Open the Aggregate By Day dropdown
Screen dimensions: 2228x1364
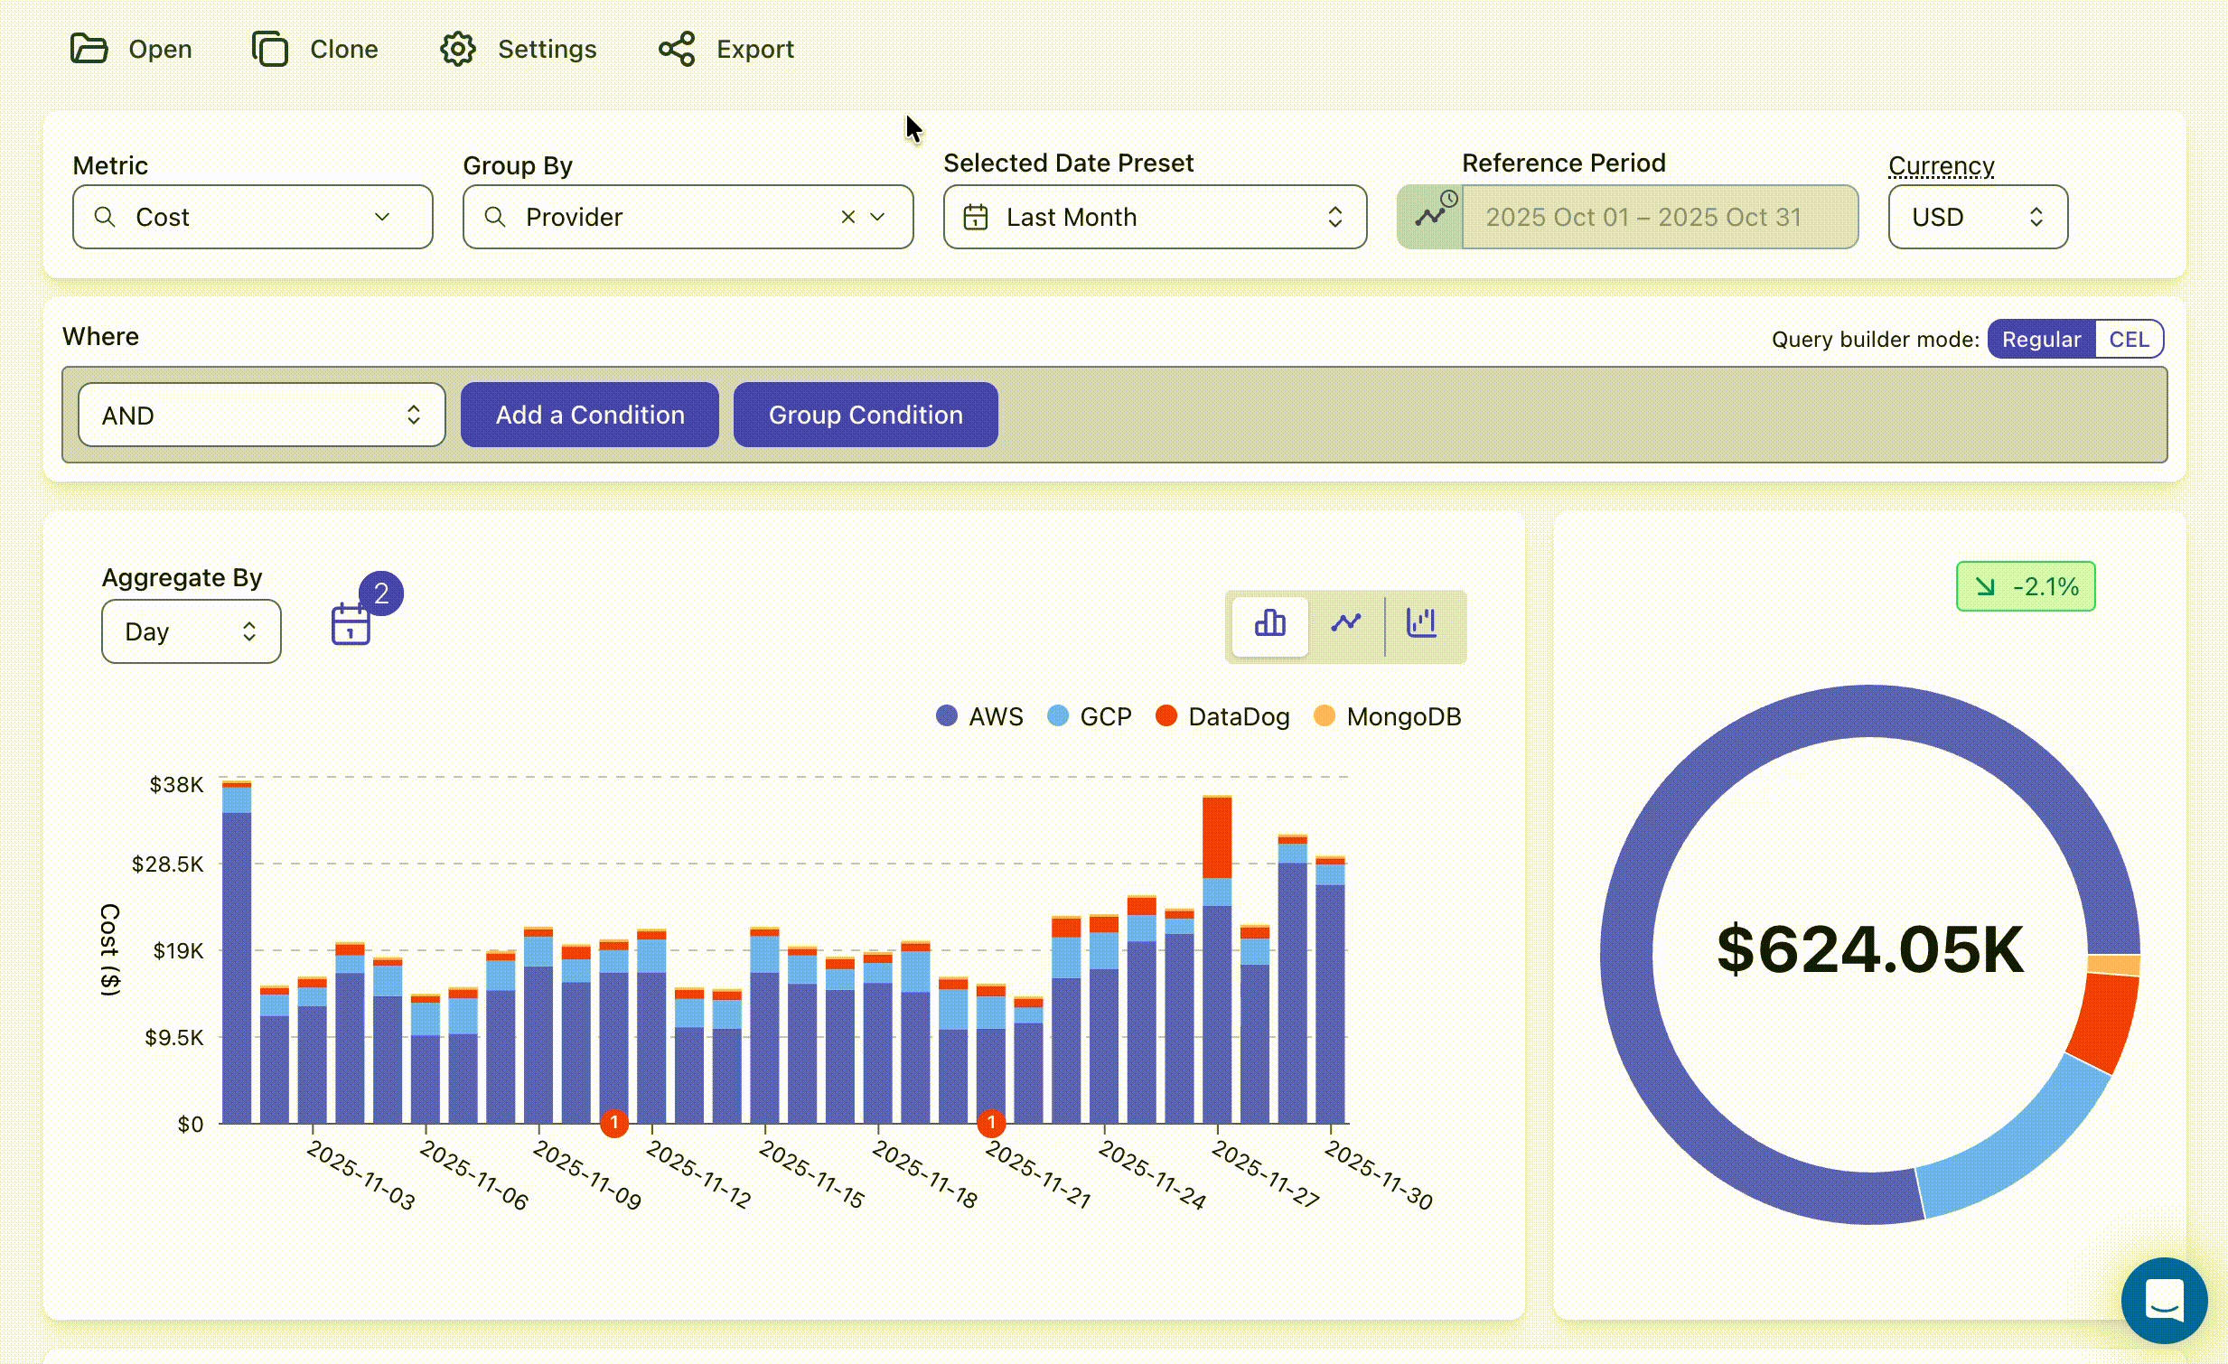click(x=191, y=631)
